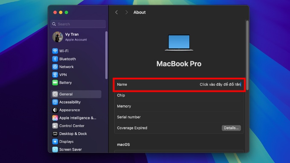Click the Control Center icon
This screenshot has height=163, width=290.
point(55,126)
